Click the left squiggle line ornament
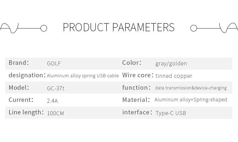The height and width of the screenshot is (142, 238). (10, 28)
